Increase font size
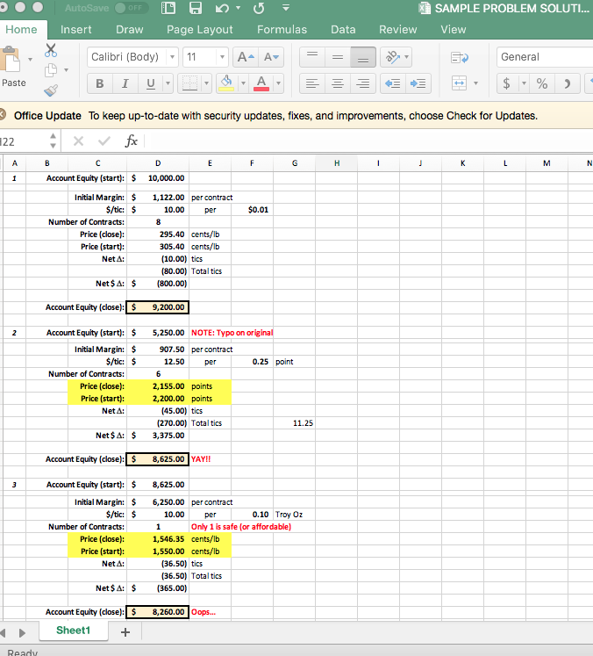Viewport: 593px width, 656px height. pyautogui.click(x=246, y=57)
